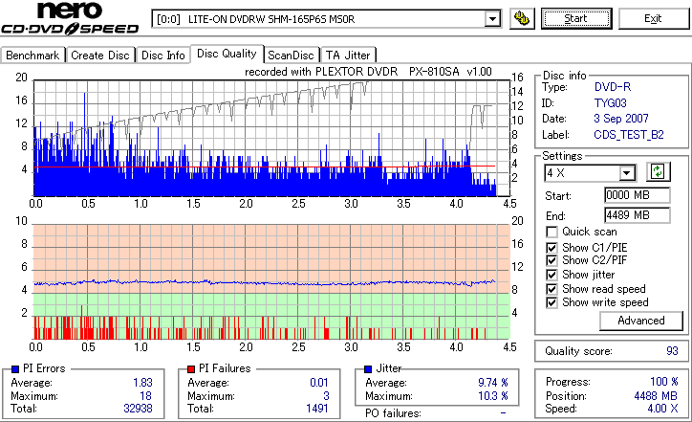Click the date 3 Sep 2007

621,119
